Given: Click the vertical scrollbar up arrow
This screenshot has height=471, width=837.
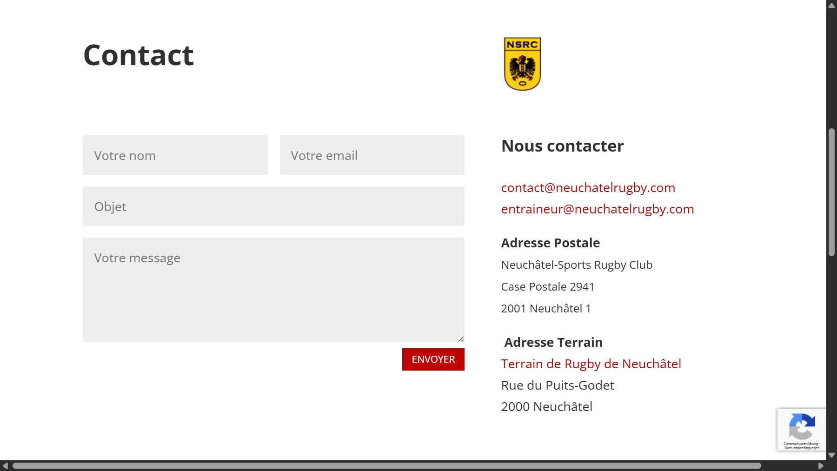Looking at the screenshot, I should (x=831, y=6).
